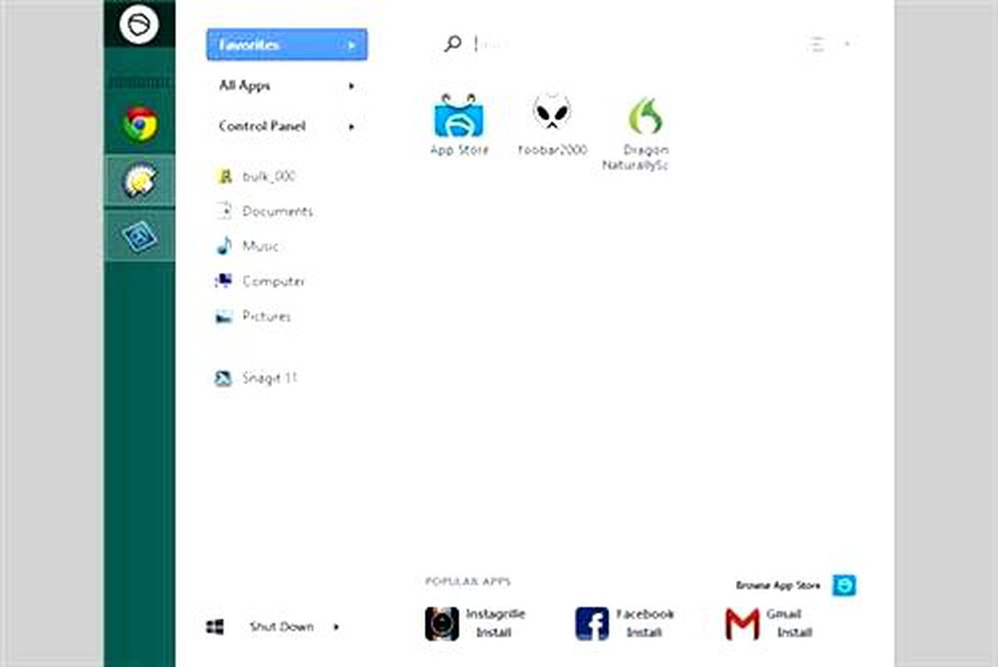
Task: Click the Snagit 11 icon
Action: [x=223, y=378]
